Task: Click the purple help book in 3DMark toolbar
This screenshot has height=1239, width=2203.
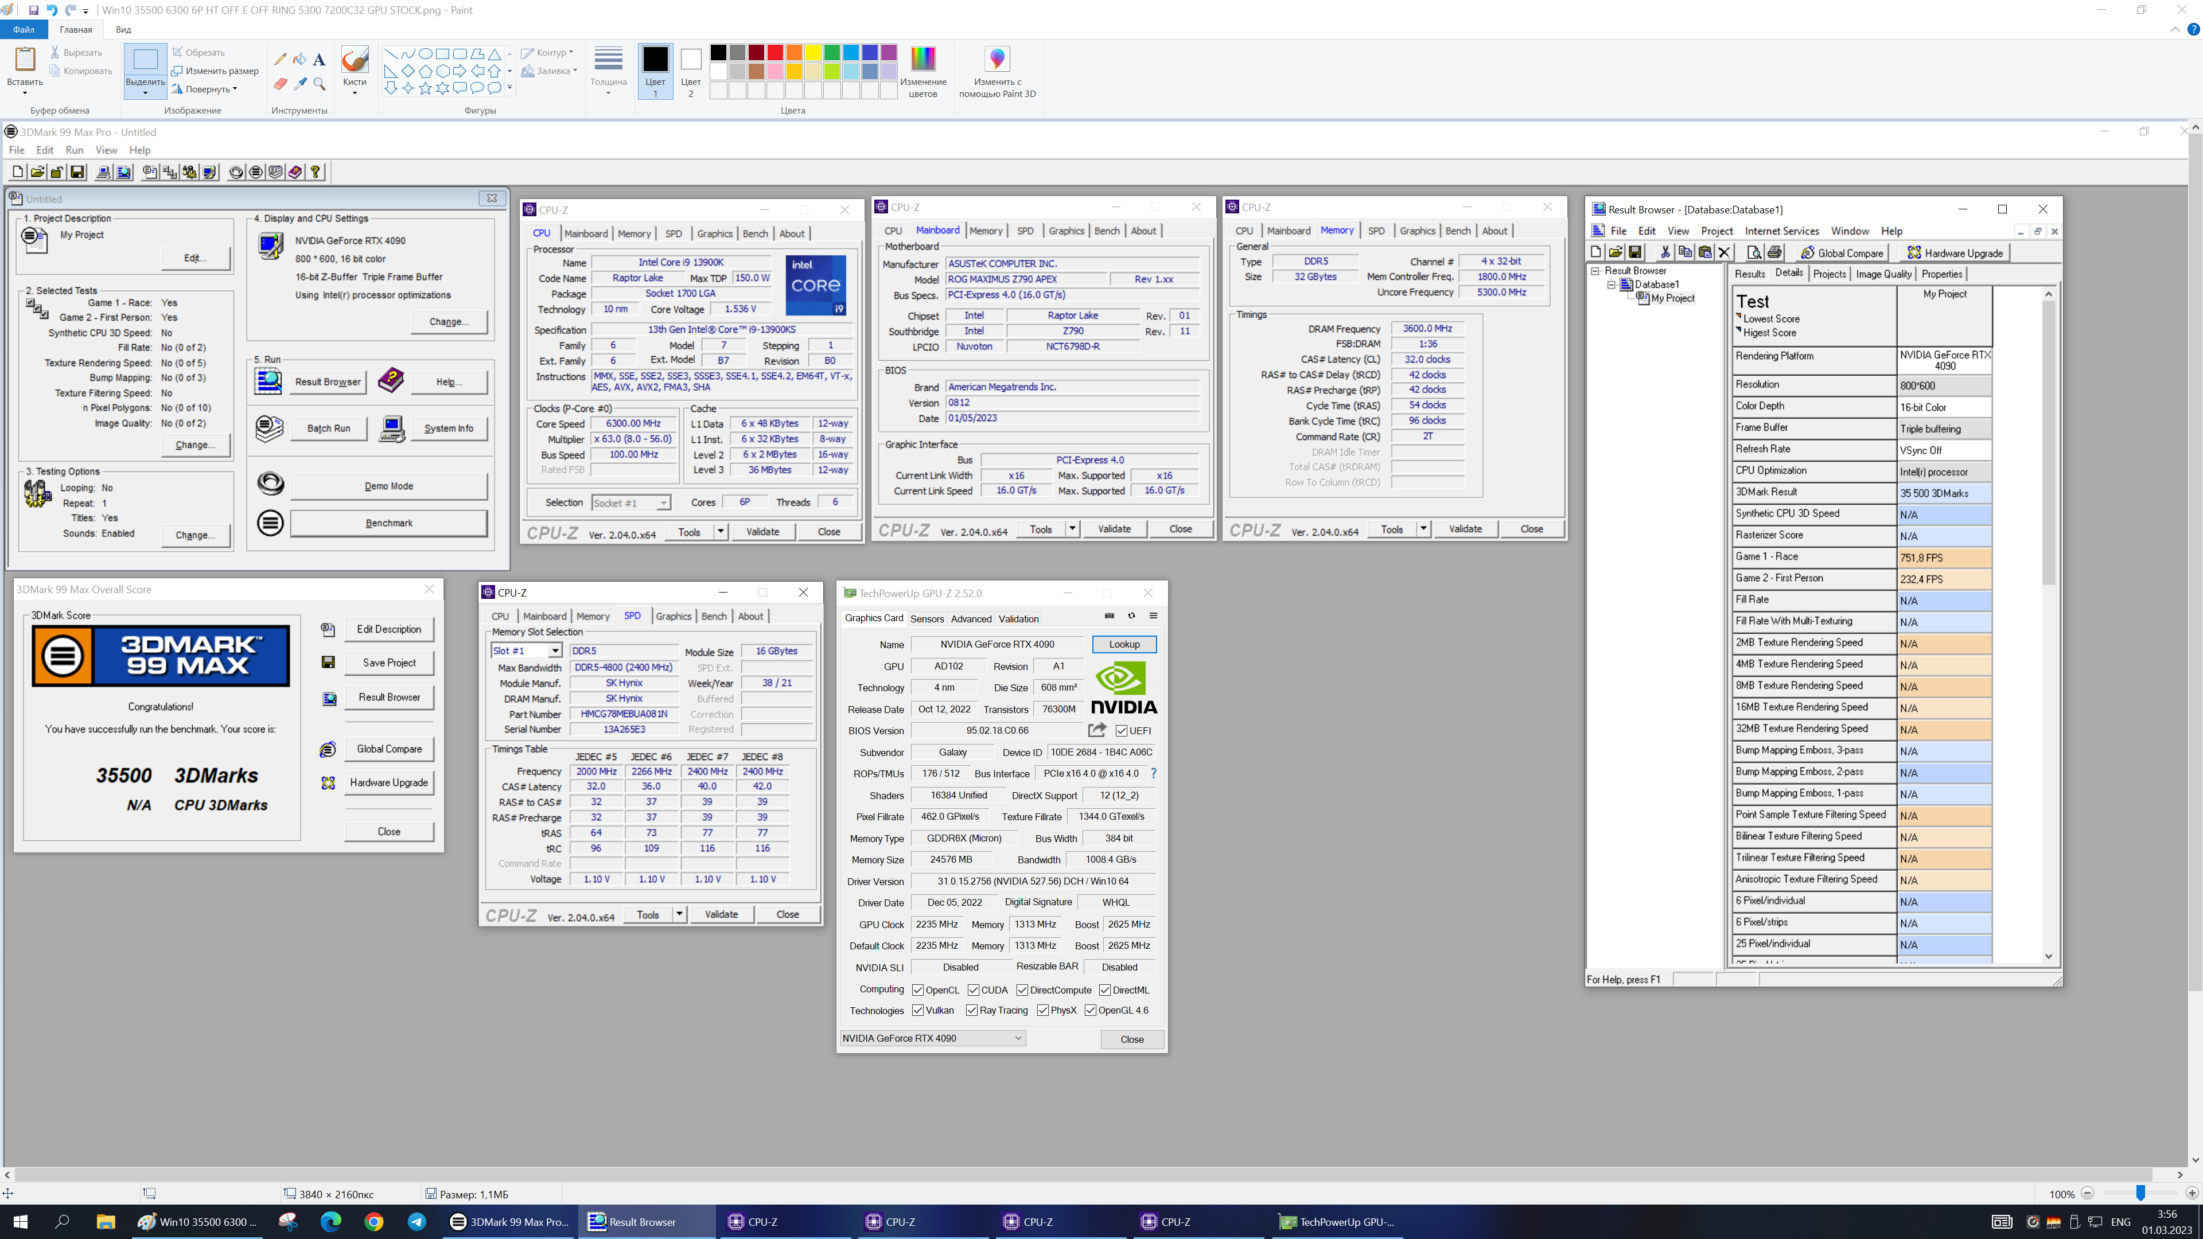Action: click(x=295, y=172)
